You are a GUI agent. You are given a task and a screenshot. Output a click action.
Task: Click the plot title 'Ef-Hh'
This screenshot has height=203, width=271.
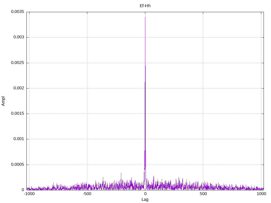pyautogui.click(x=145, y=6)
